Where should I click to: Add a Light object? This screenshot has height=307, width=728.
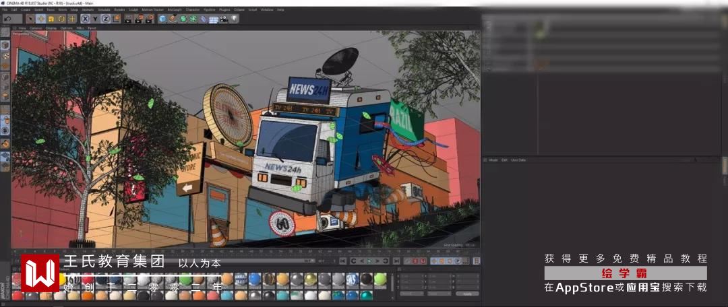pyautogui.click(x=235, y=19)
